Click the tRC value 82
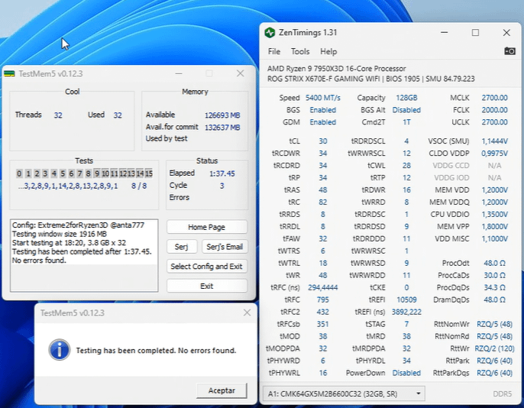524x408 pixels. (323, 202)
